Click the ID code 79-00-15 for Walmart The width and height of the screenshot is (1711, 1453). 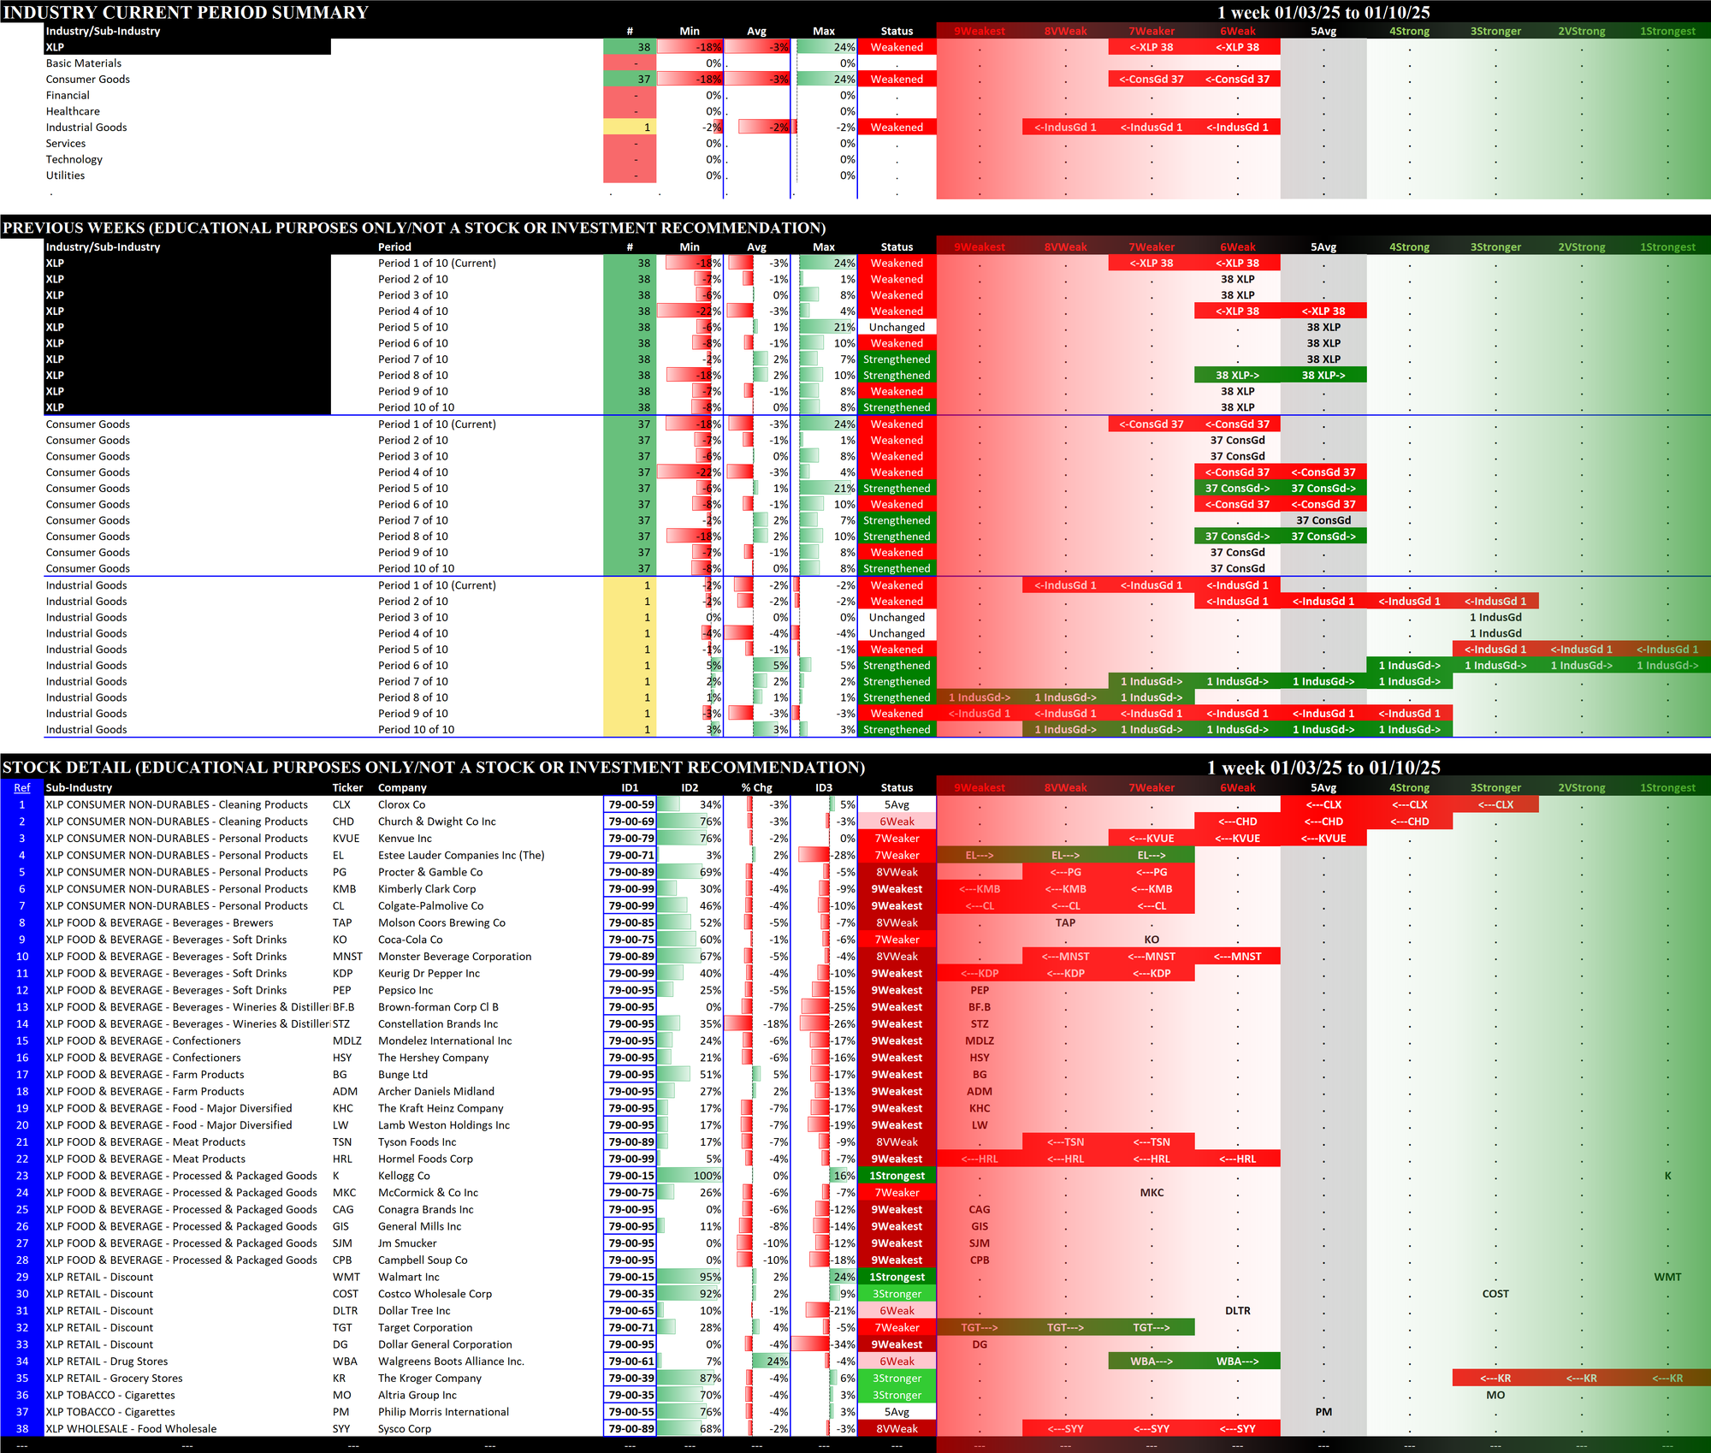point(631,1277)
